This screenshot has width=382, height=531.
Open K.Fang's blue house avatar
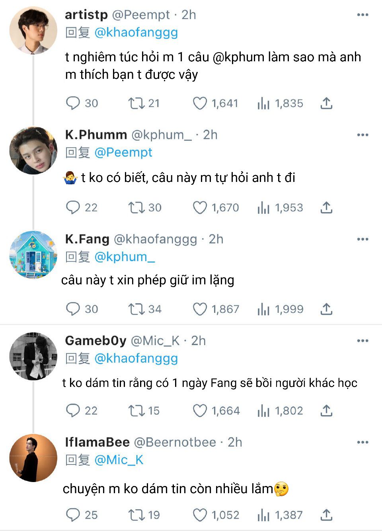pyautogui.click(x=33, y=255)
